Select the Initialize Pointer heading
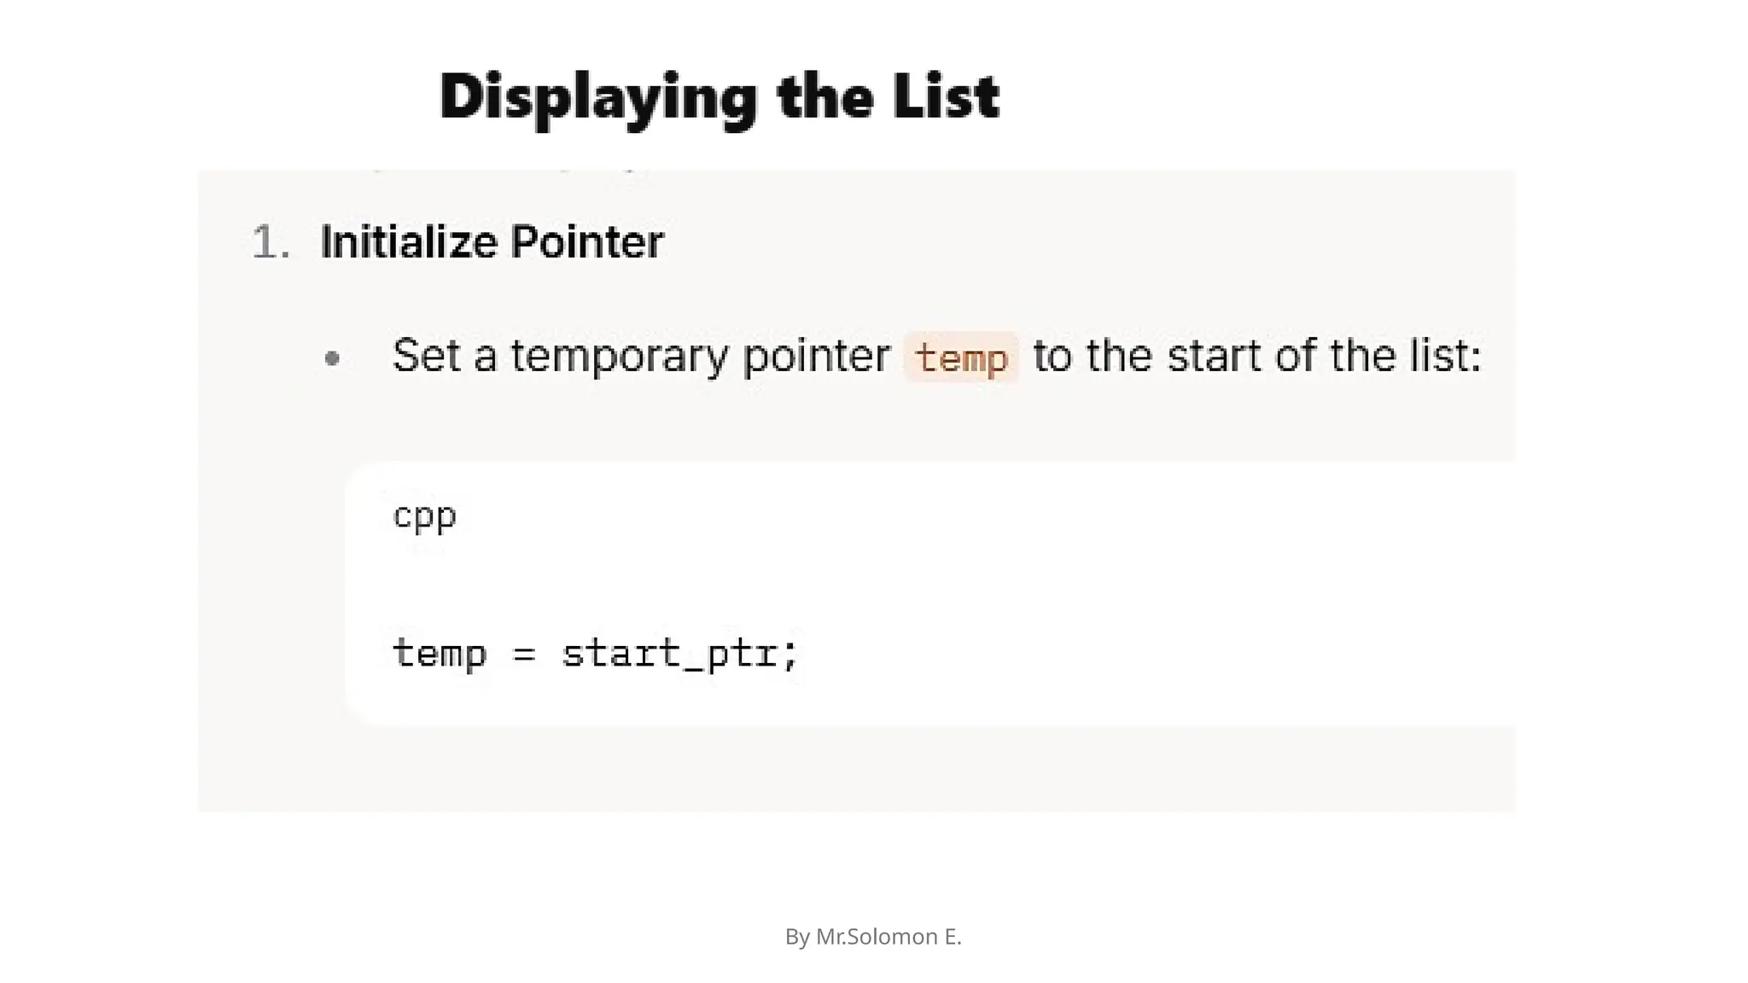The image size is (1748, 983). (492, 241)
